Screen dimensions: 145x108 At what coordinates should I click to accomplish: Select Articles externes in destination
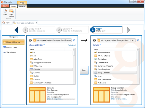coord(115,56)
